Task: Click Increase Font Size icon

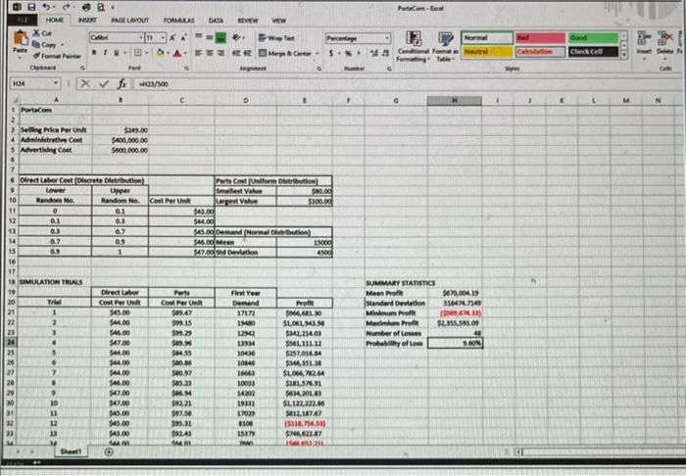Action: (172, 38)
